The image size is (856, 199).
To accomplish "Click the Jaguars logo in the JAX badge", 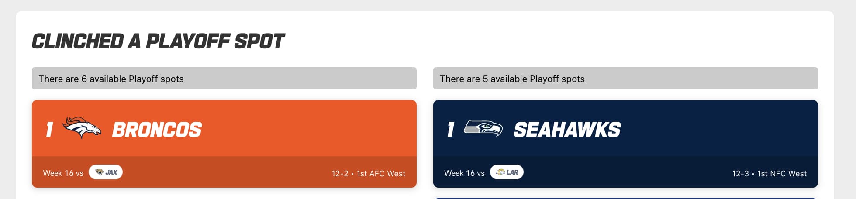I will (99, 172).
